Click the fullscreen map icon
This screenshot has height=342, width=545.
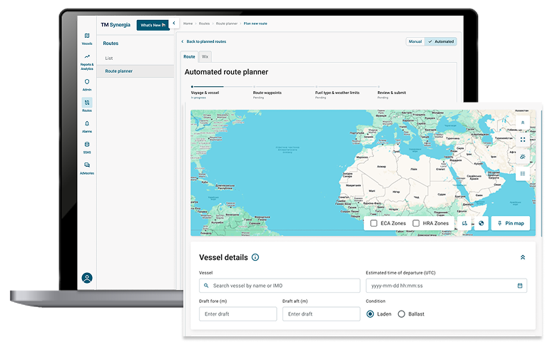coord(522,140)
